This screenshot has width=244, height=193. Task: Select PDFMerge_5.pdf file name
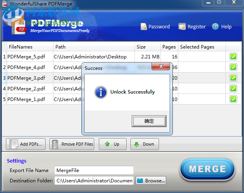[x=26, y=57]
